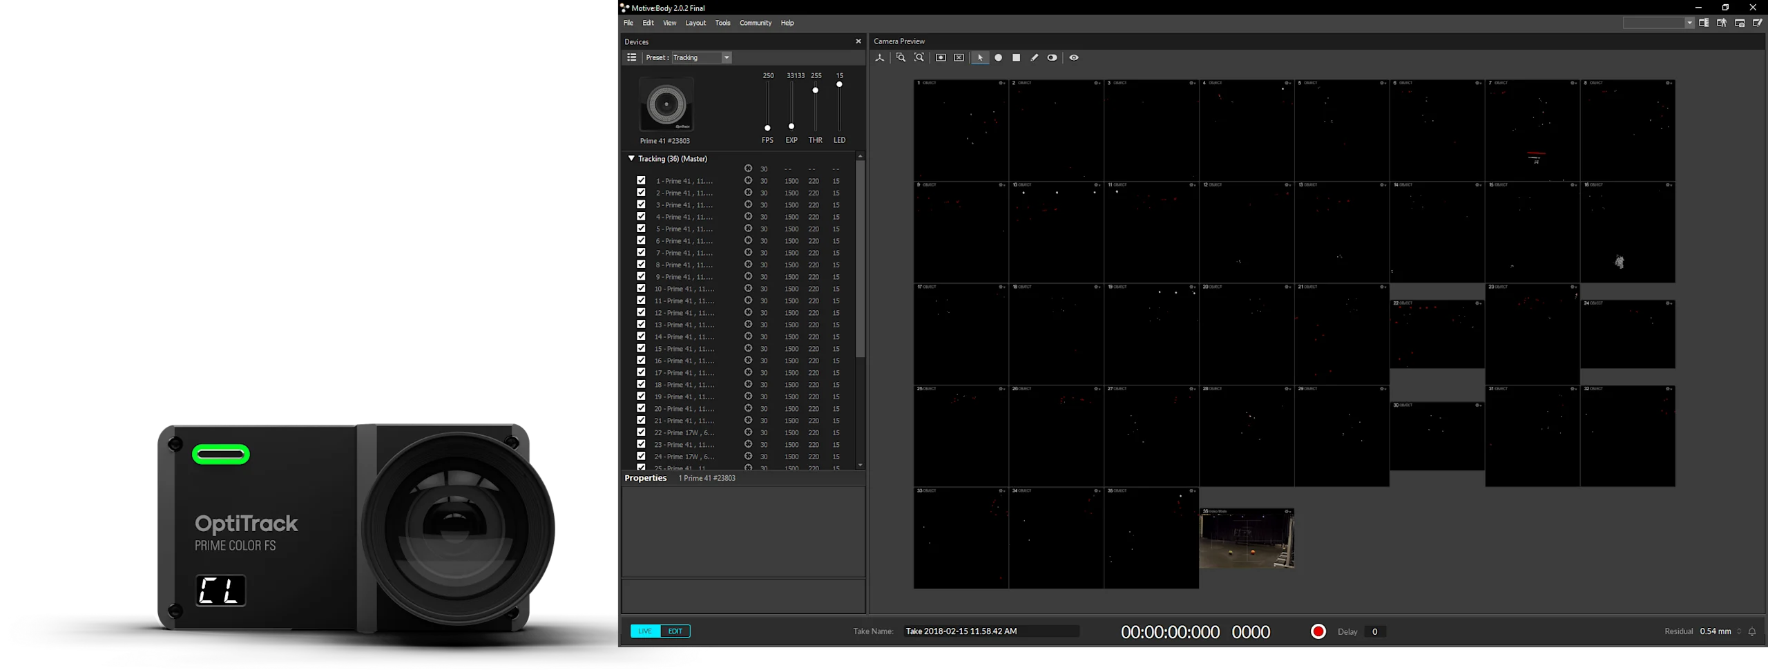The height and width of the screenshot is (670, 1768).
Task: Open the Edit menu
Action: pyautogui.click(x=648, y=23)
